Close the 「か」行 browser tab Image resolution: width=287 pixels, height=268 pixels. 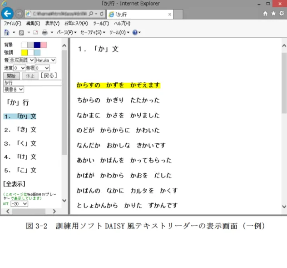[170, 14]
